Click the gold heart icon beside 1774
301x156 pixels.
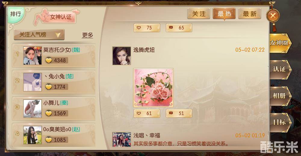48,87
